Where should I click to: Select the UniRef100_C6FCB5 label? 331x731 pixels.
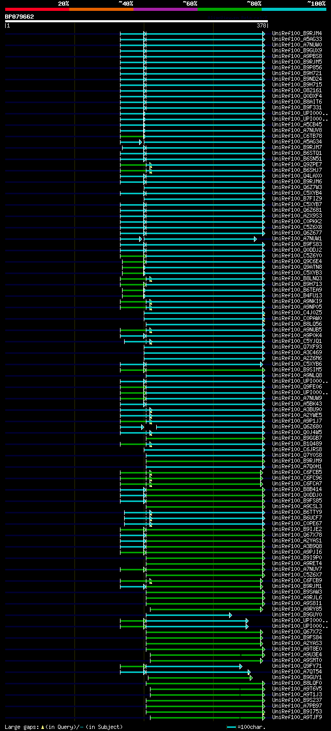pyautogui.click(x=297, y=472)
